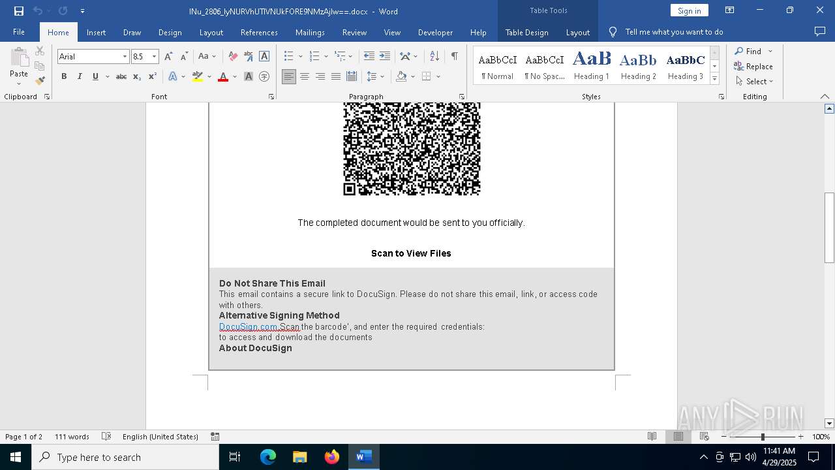Screen dimensions: 835x470
Task: Follow the DocuSign.com hyperlink
Action: pyautogui.click(x=249, y=326)
